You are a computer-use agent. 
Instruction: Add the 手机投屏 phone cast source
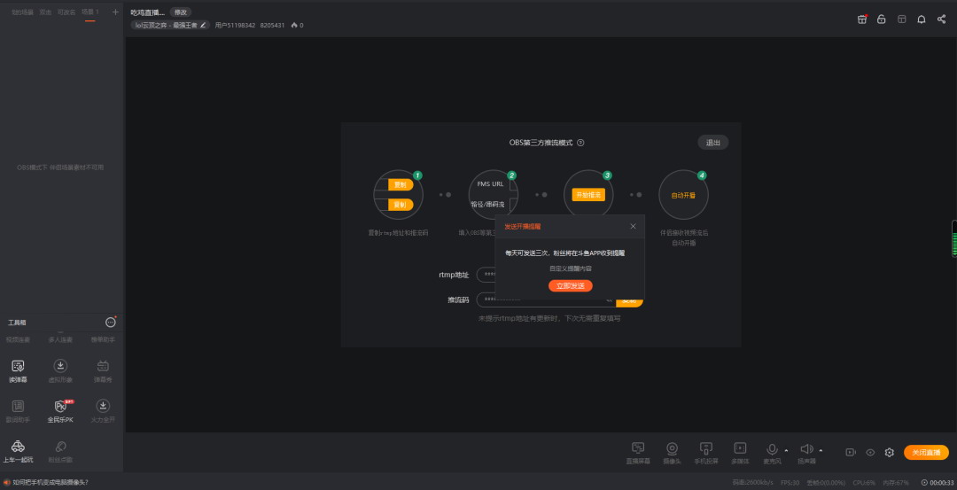tap(706, 453)
